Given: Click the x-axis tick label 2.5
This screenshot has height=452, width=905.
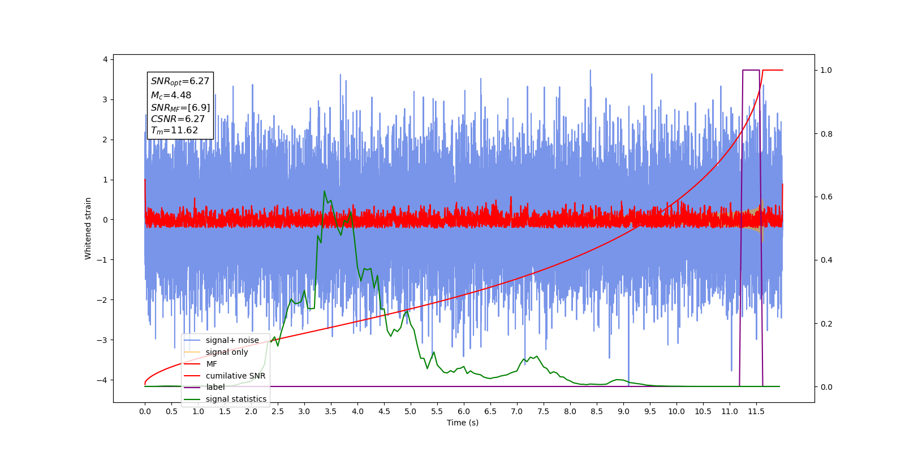Looking at the screenshot, I should click(278, 411).
